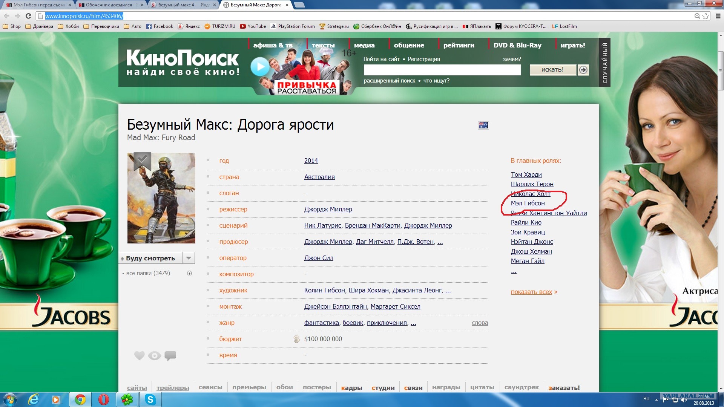Click the heart favorite icon

pos(139,355)
